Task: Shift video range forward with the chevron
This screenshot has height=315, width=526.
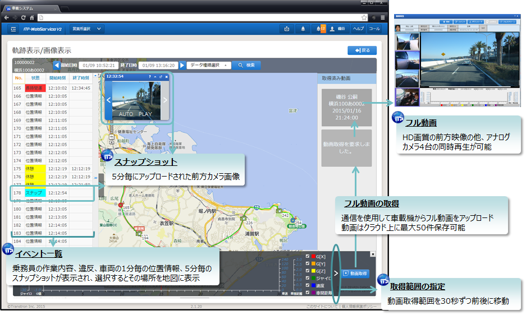Action: (x=337, y=274)
